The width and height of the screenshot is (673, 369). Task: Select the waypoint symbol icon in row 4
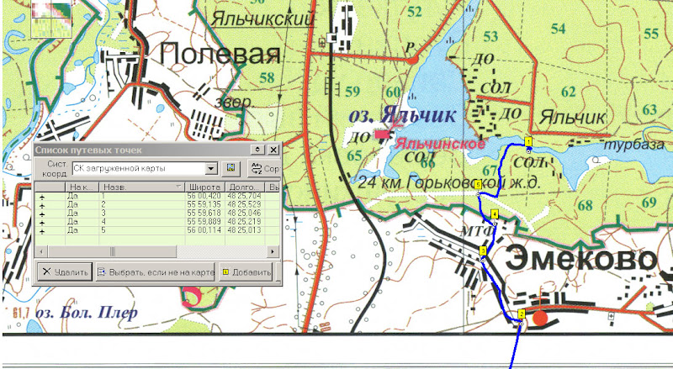[42, 222]
